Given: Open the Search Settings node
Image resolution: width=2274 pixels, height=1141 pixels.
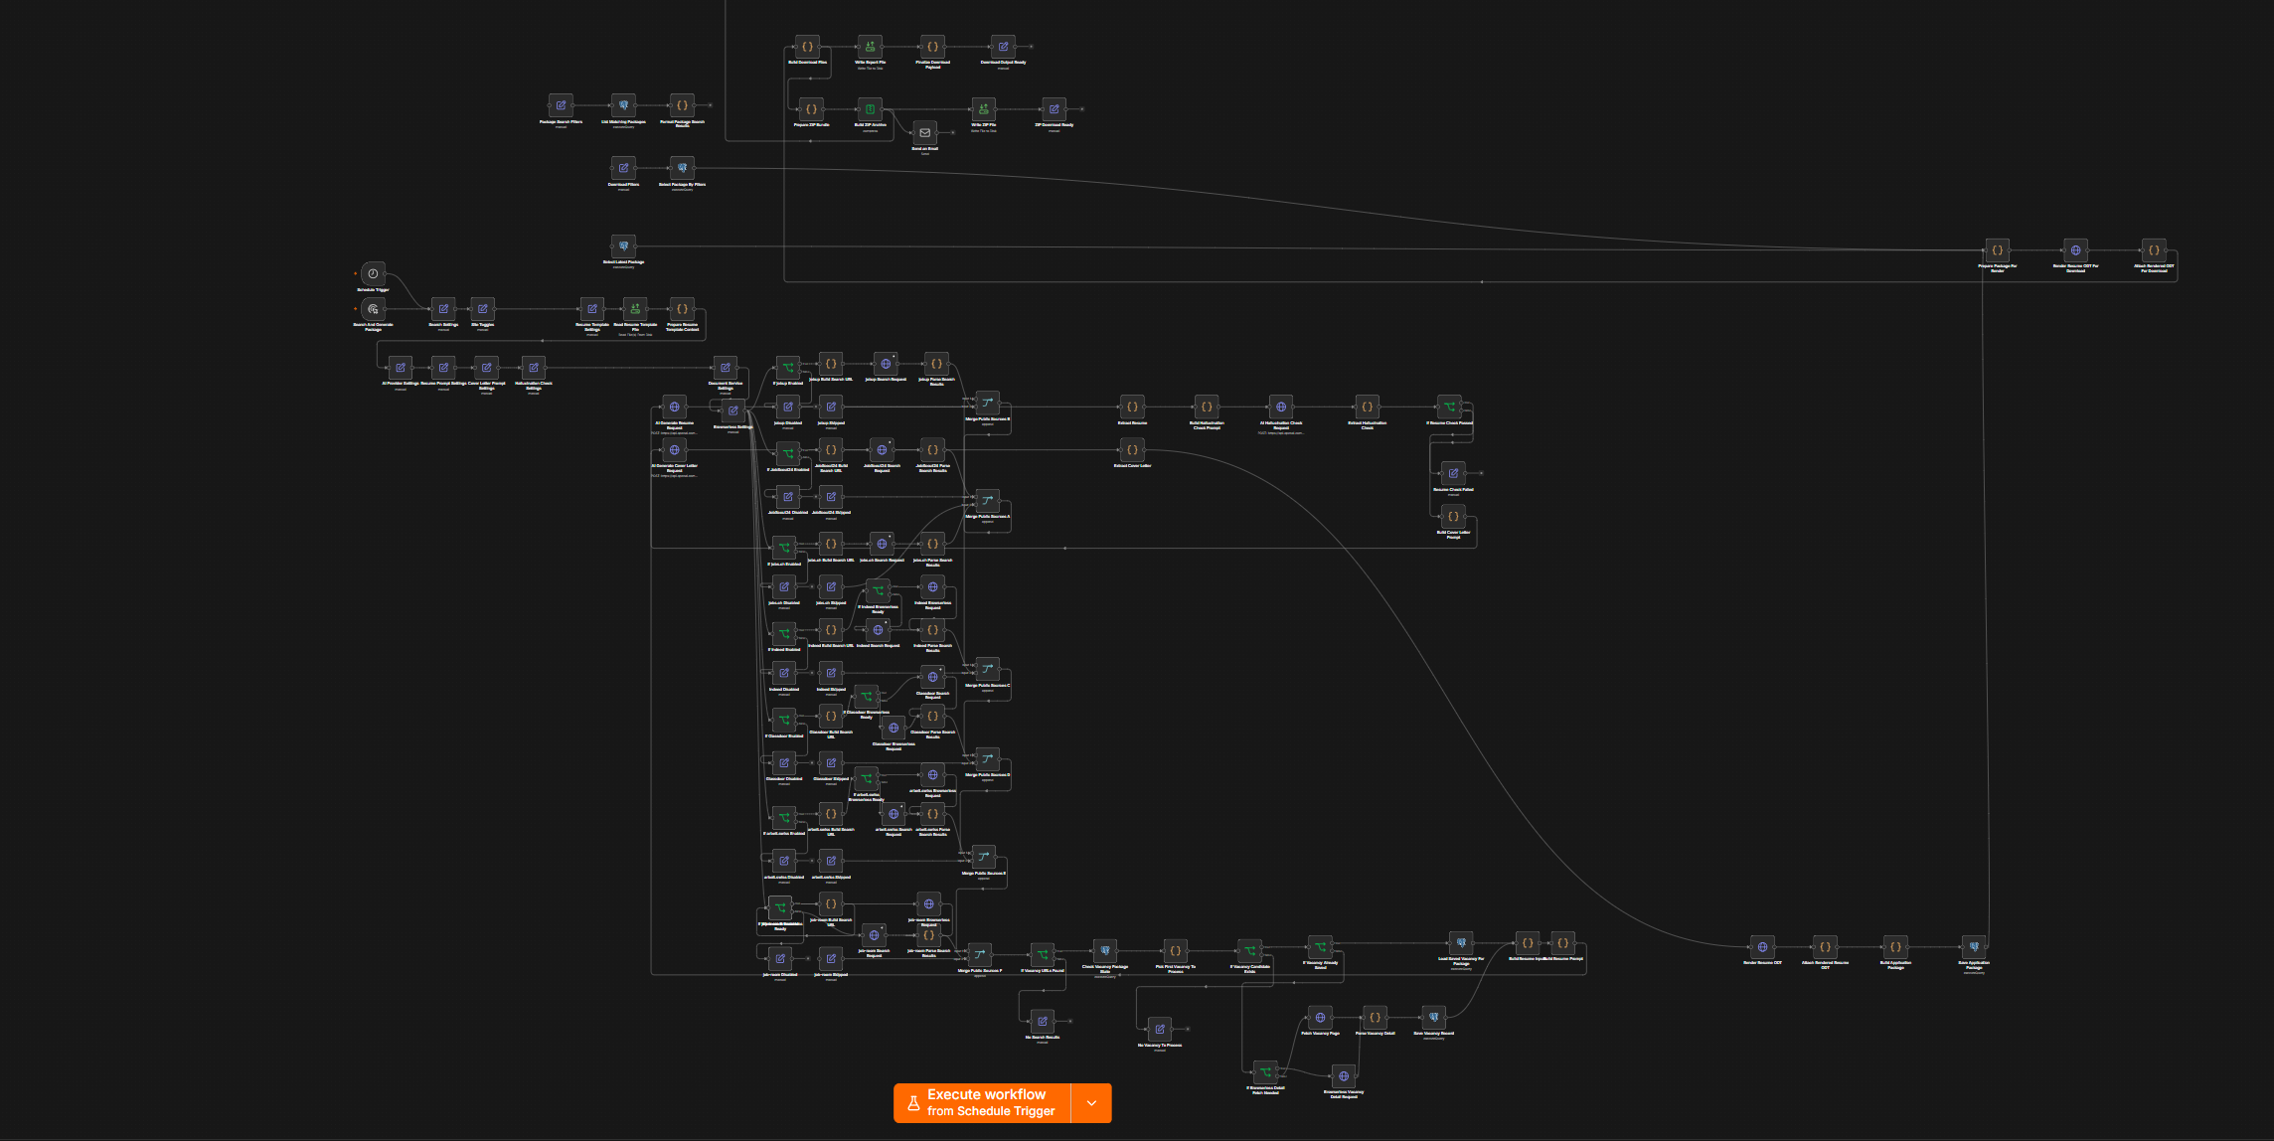Looking at the screenshot, I should [x=443, y=308].
